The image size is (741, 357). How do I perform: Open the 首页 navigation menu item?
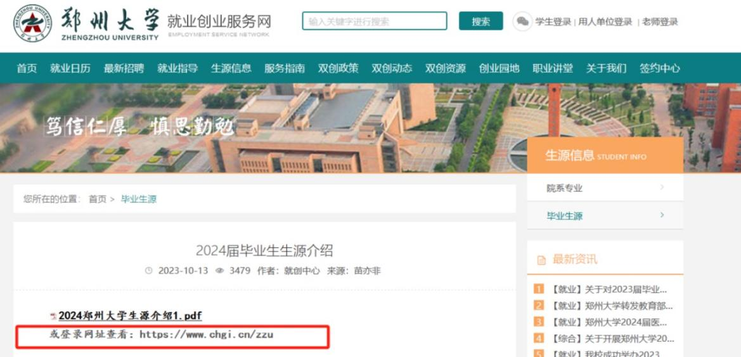click(x=27, y=68)
